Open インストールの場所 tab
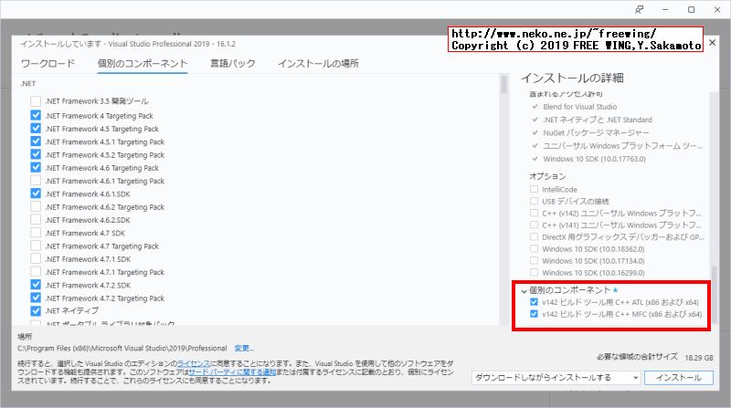The width and height of the screenshot is (731, 408). pos(318,63)
